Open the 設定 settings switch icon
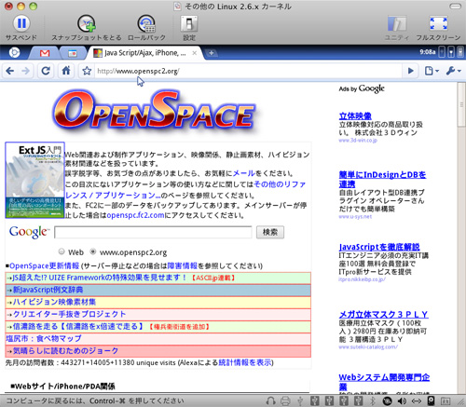The height and width of the screenshot is (407, 466). coord(189,23)
